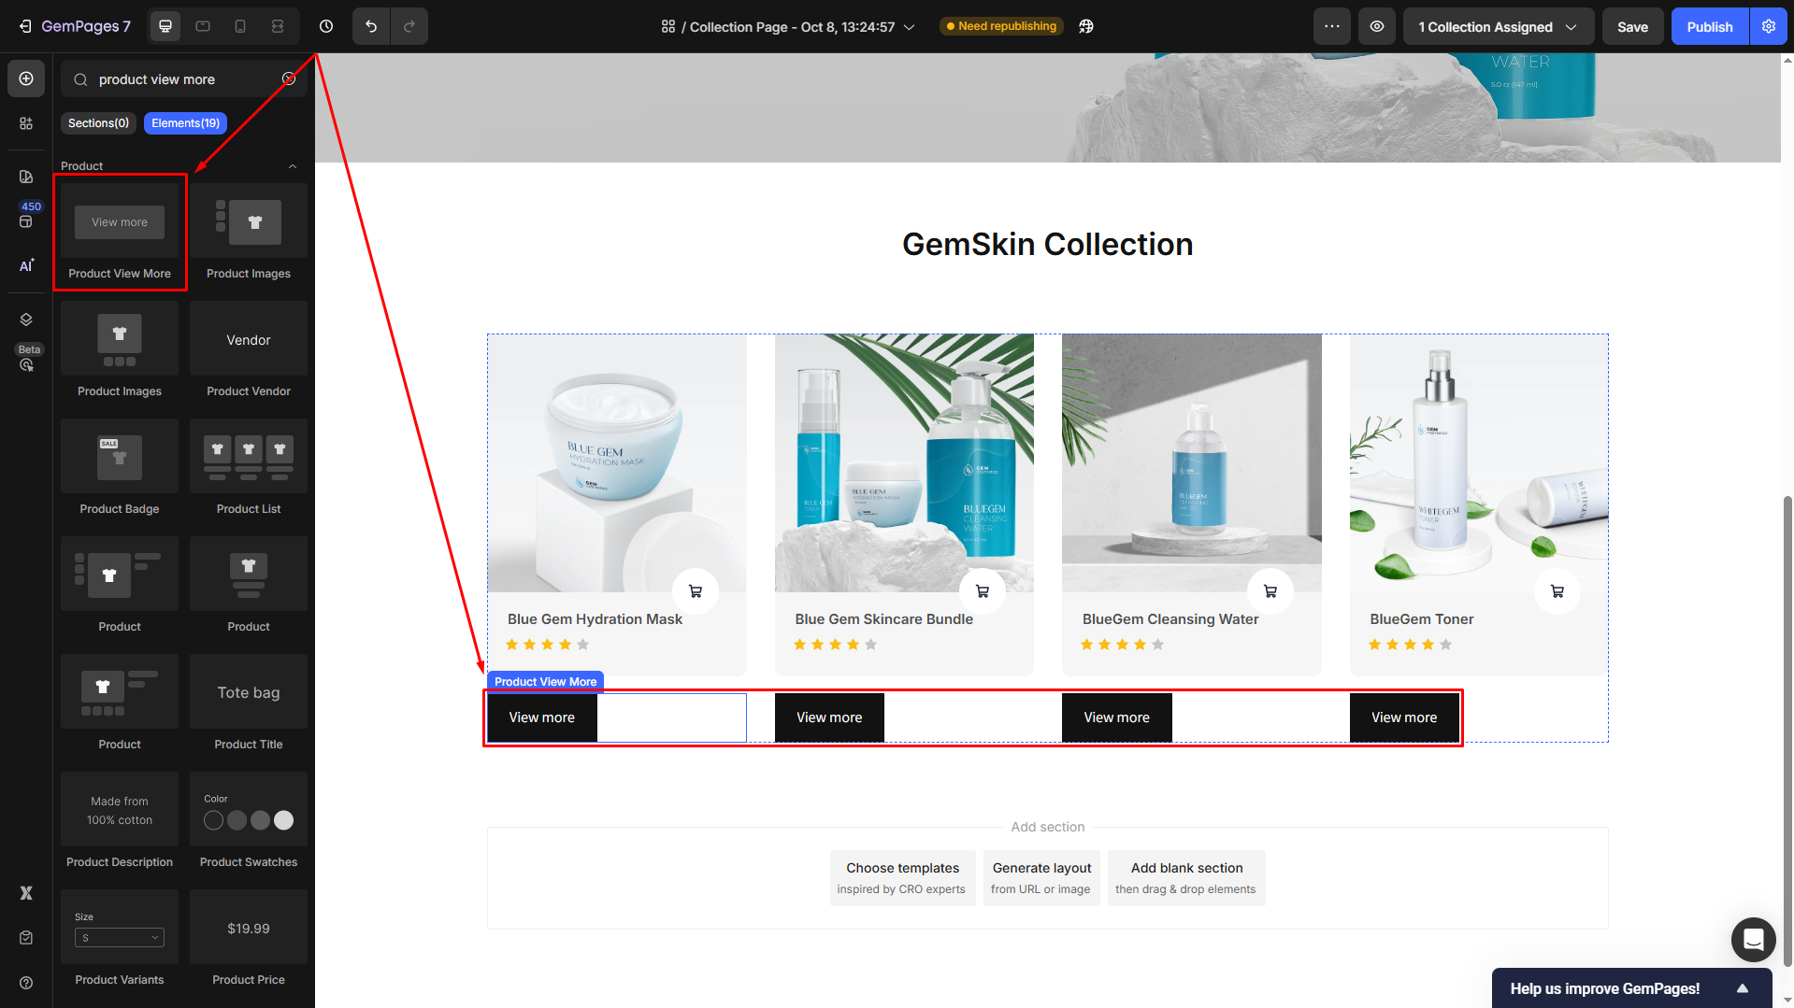Open the sections grid icon in sidebar
The width and height of the screenshot is (1794, 1008).
pos(26,123)
